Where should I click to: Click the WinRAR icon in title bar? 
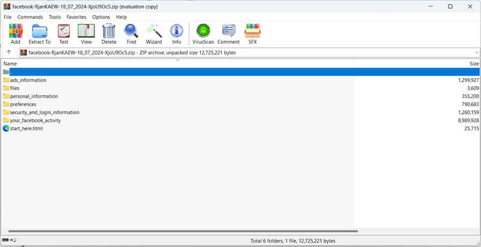pos(7,7)
